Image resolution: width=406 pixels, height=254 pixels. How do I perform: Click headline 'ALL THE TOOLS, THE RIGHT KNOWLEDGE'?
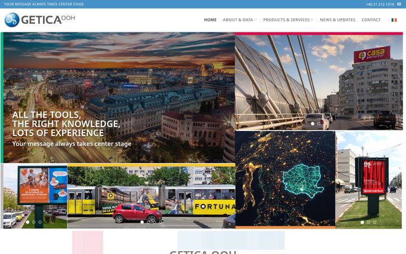coord(67,124)
